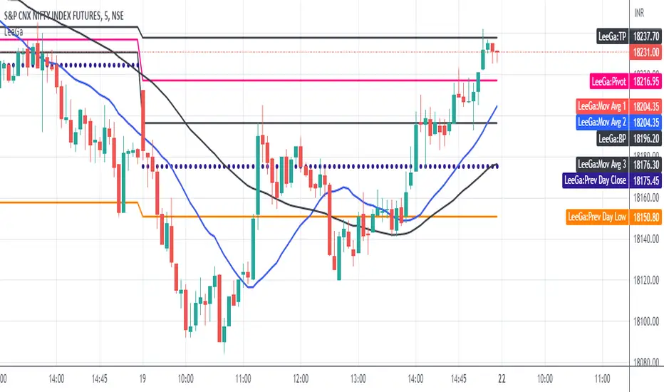Click the LeeGa:Mov Avg 2 label
This screenshot has height=392, width=664.
(x=601, y=122)
